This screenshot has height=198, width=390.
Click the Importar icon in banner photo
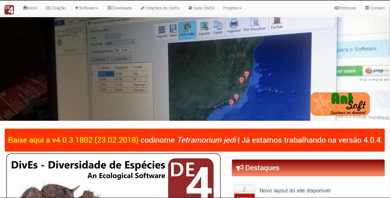(162, 32)
